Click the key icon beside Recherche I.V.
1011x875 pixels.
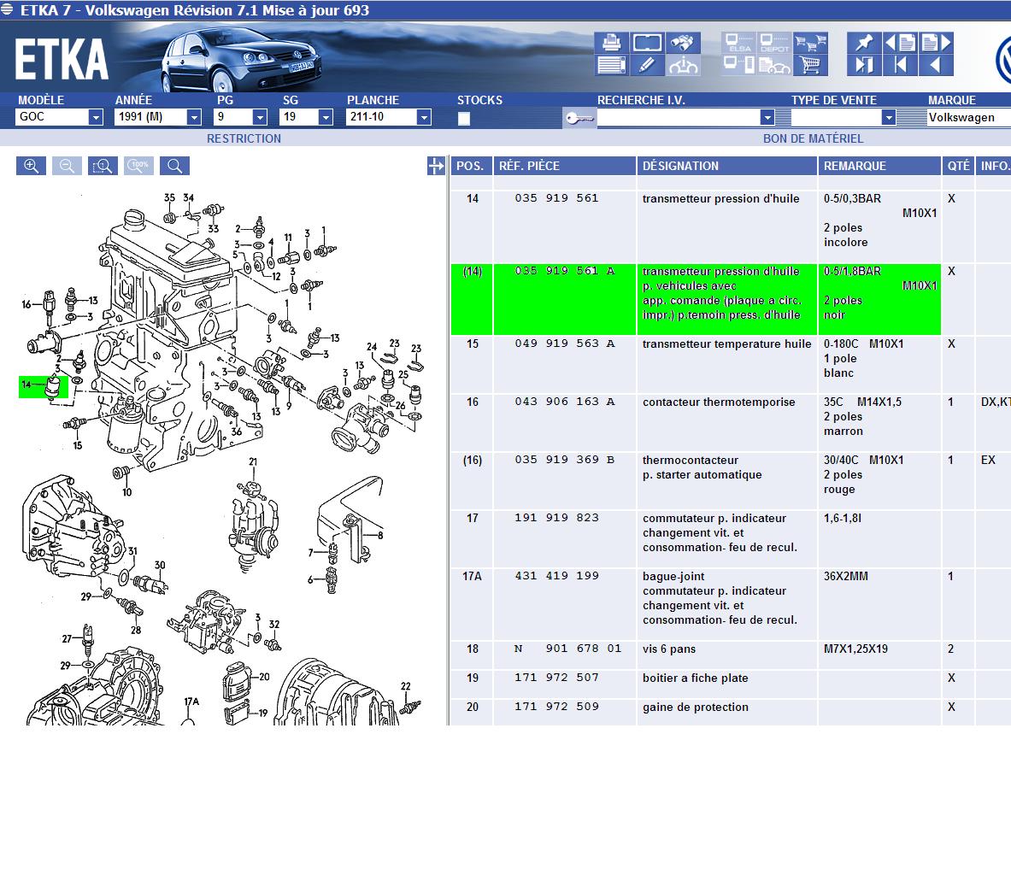(579, 118)
